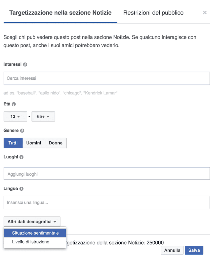Image resolution: width=214 pixels, height=258 pixels.
Task: Click the info icon beside Luoghi
Action: pyautogui.click(x=21, y=157)
